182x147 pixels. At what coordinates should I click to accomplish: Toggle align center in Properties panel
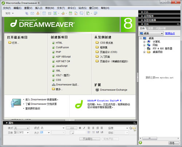tap(93, 128)
